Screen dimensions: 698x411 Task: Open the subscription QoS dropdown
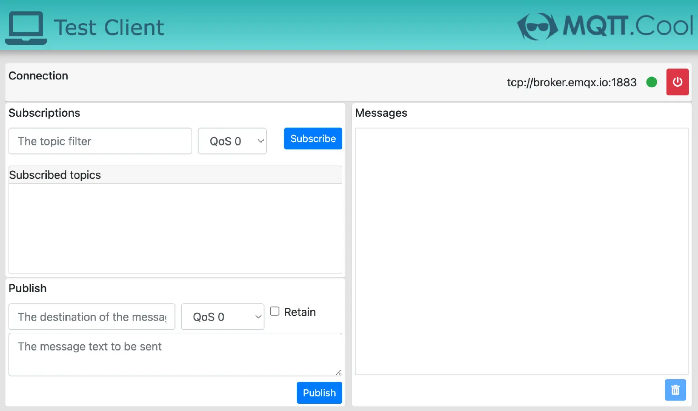tap(232, 141)
